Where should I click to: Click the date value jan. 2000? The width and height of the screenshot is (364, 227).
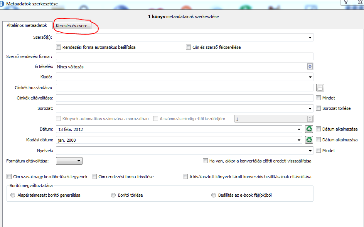pos(67,140)
